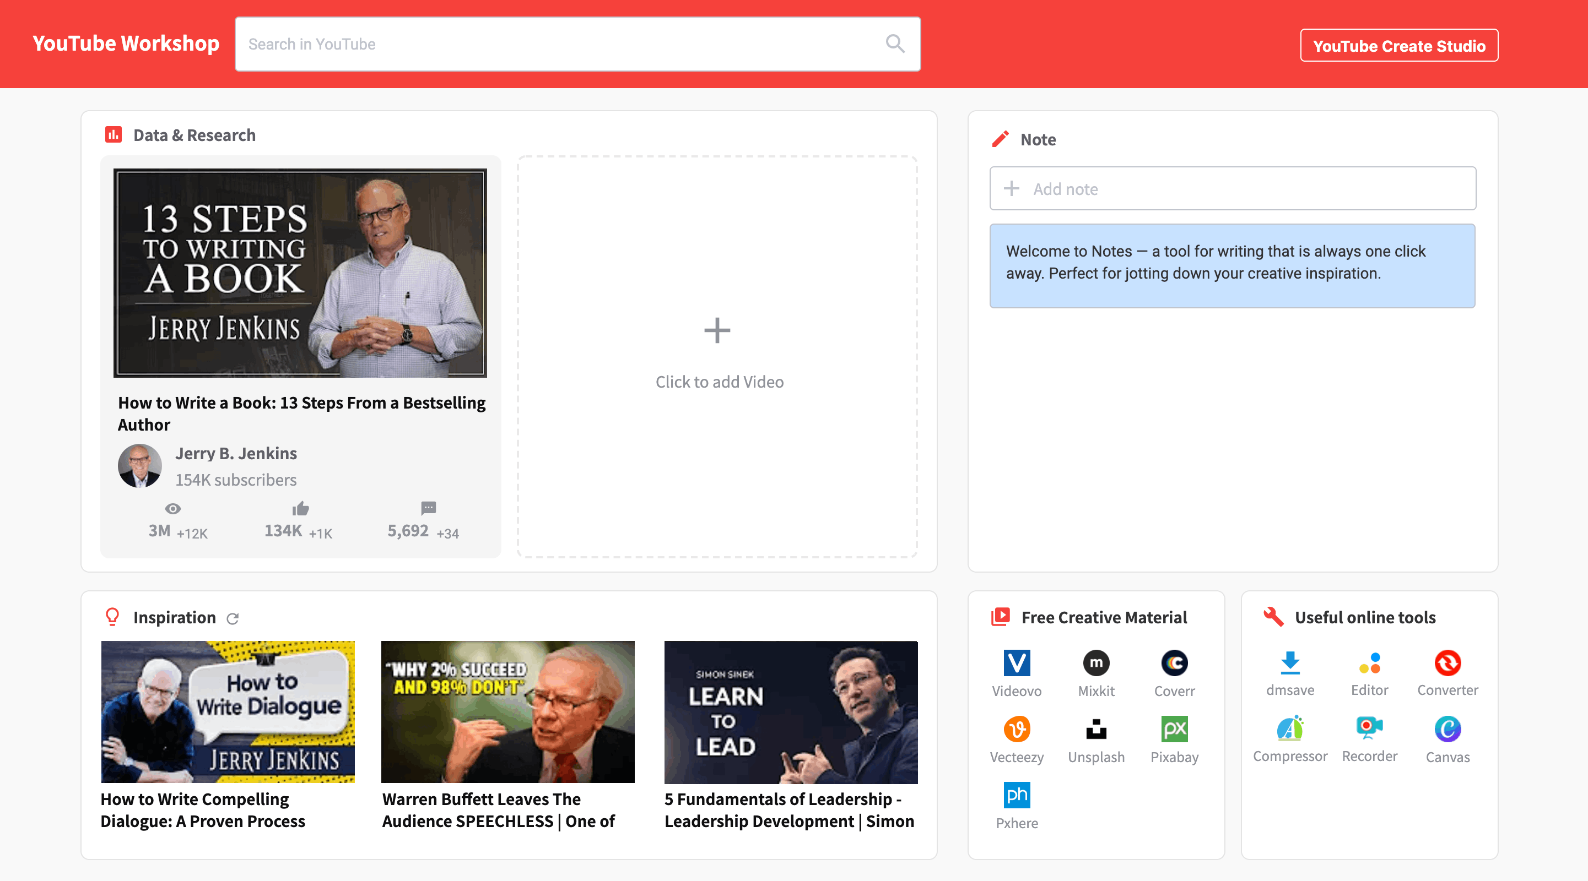Image resolution: width=1588 pixels, height=881 pixels.
Task: Click the Data & Research chart icon
Action: (x=114, y=134)
